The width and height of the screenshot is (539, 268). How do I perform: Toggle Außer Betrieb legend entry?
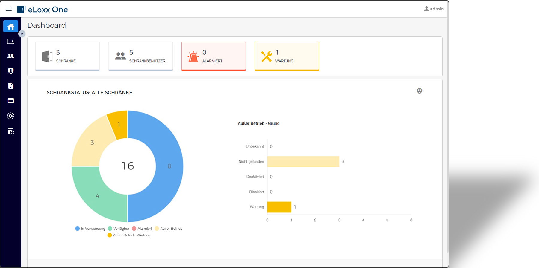(168, 229)
